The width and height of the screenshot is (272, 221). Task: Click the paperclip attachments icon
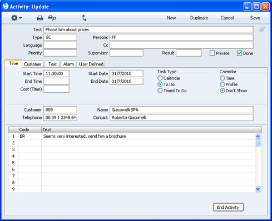262,29
